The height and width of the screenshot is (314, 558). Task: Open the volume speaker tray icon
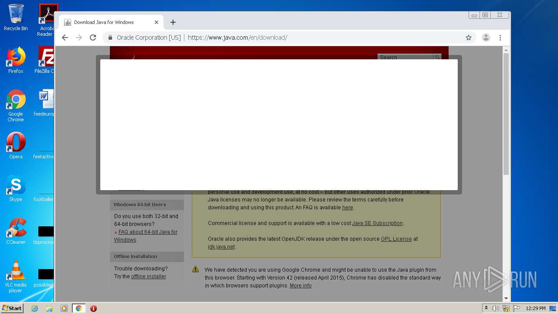coord(496,308)
